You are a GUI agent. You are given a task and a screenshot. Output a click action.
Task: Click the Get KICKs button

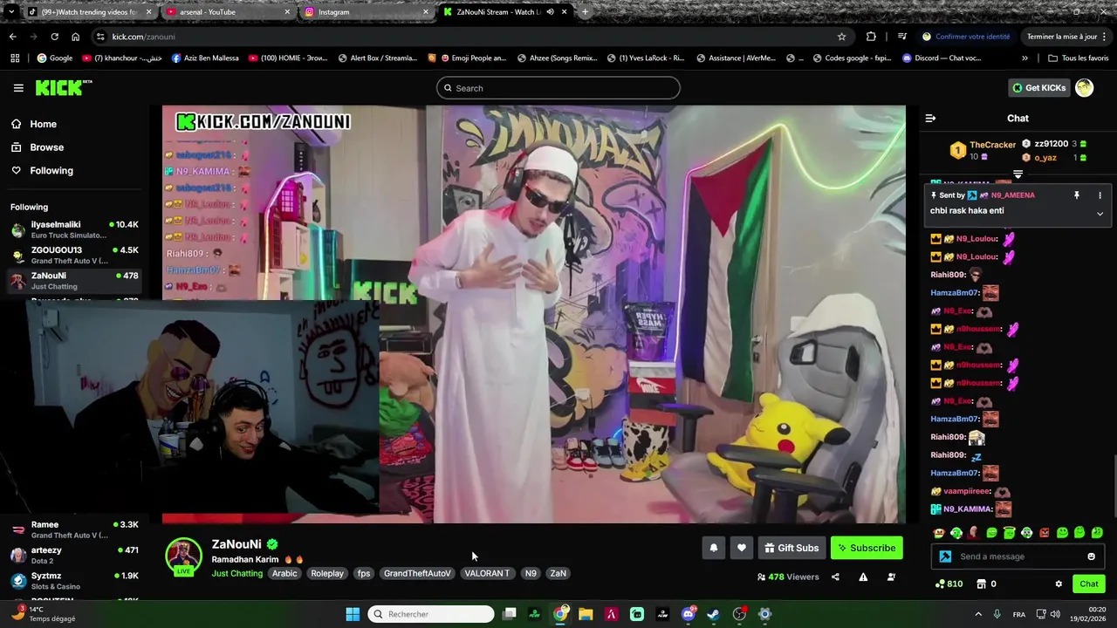pyautogui.click(x=1038, y=87)
